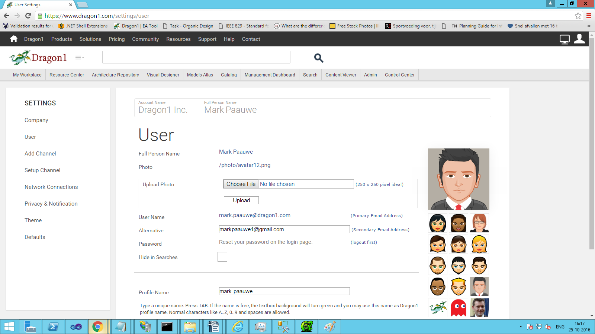Reload the page
The image size is (595, 334).
tap(28, 16)
